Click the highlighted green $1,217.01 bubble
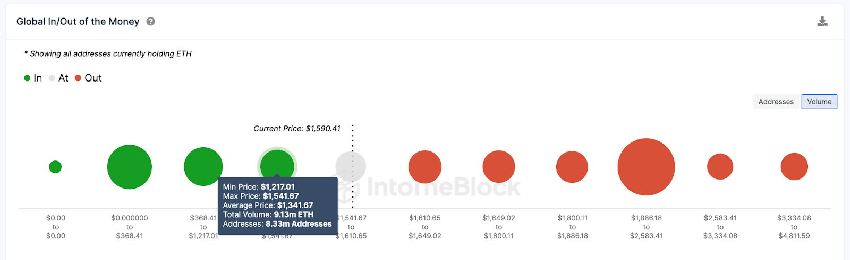 click(x=277, y=164)
